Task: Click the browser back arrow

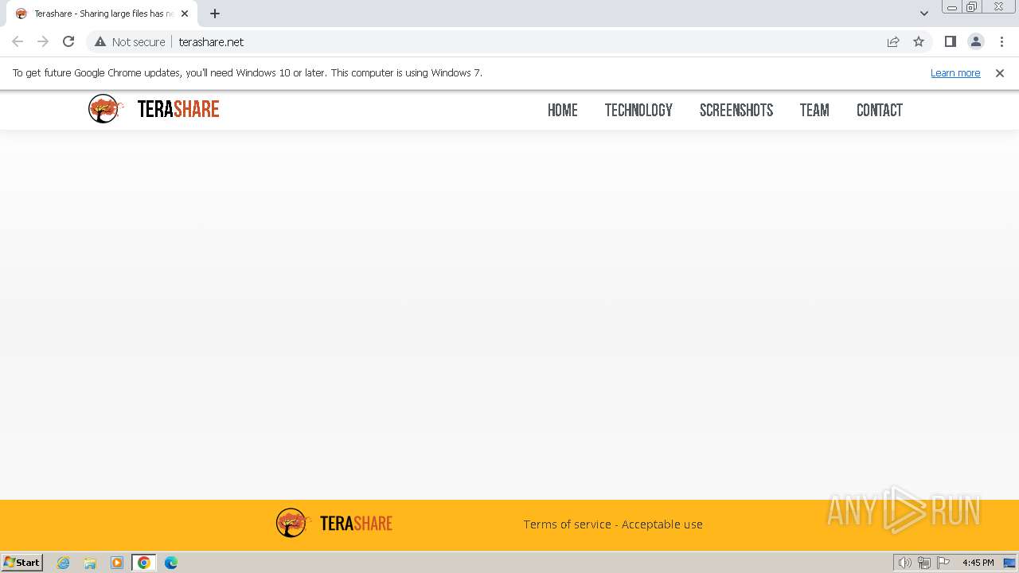Action: click(x=18, y=41)
